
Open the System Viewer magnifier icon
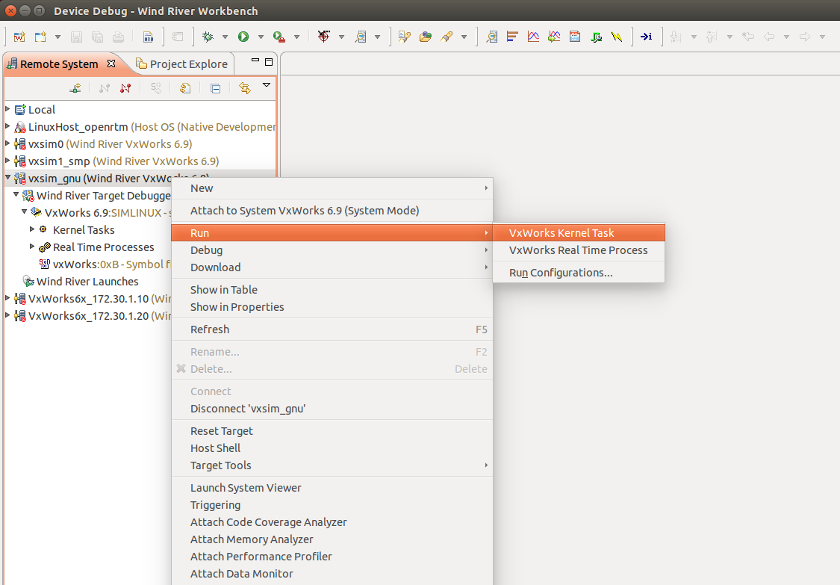coord(491,37)
